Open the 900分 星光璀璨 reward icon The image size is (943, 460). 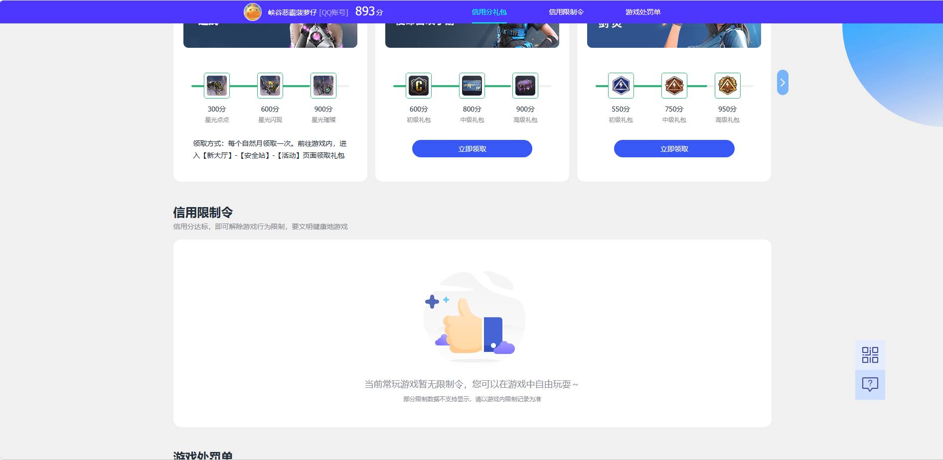(323, 86)
